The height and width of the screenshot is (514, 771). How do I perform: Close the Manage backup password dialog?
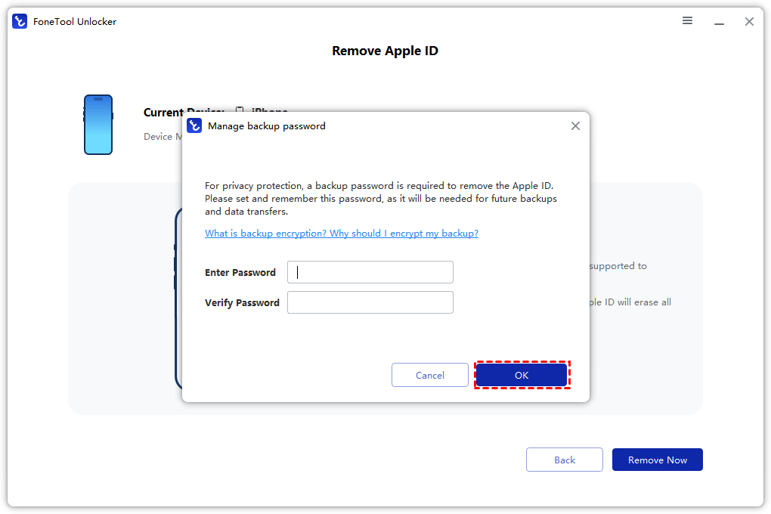coord(575,125)
